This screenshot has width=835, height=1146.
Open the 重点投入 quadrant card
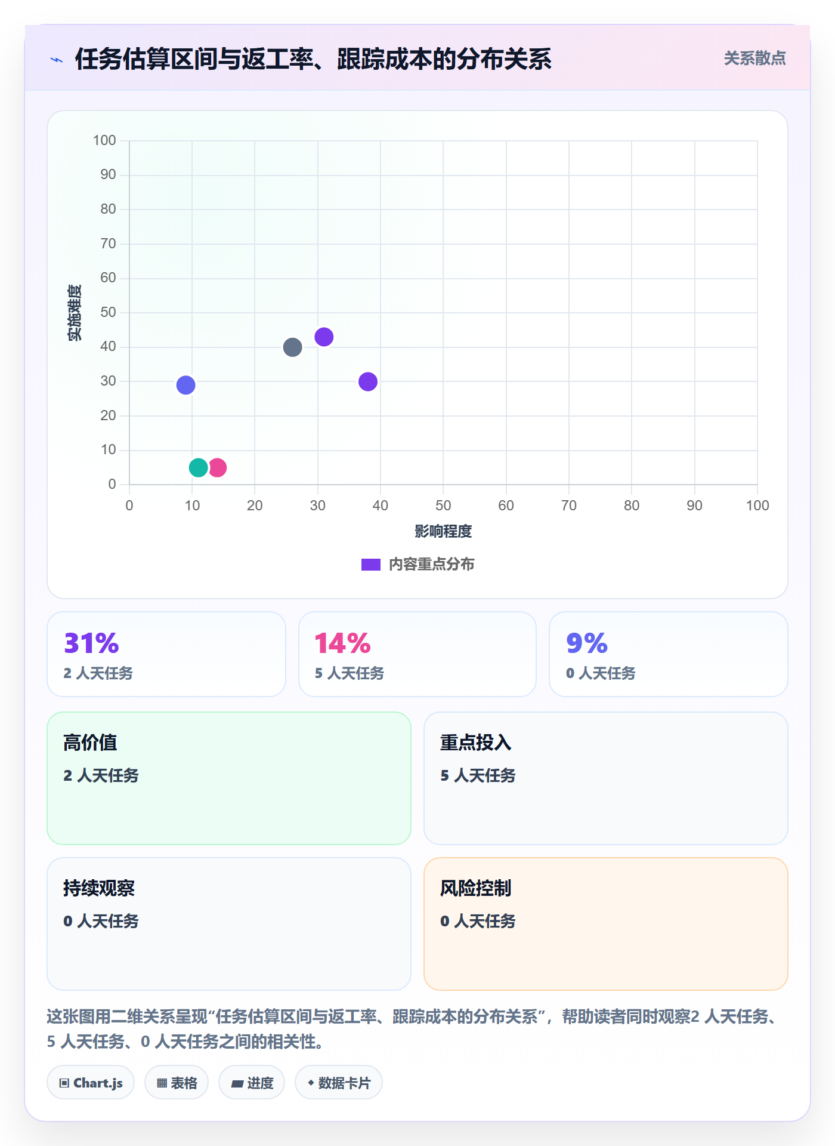click(x=606, y=778)
